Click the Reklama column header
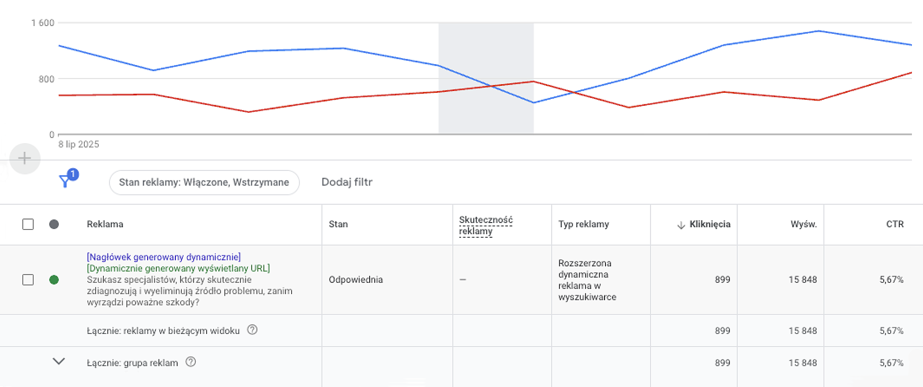 [105, 224]
